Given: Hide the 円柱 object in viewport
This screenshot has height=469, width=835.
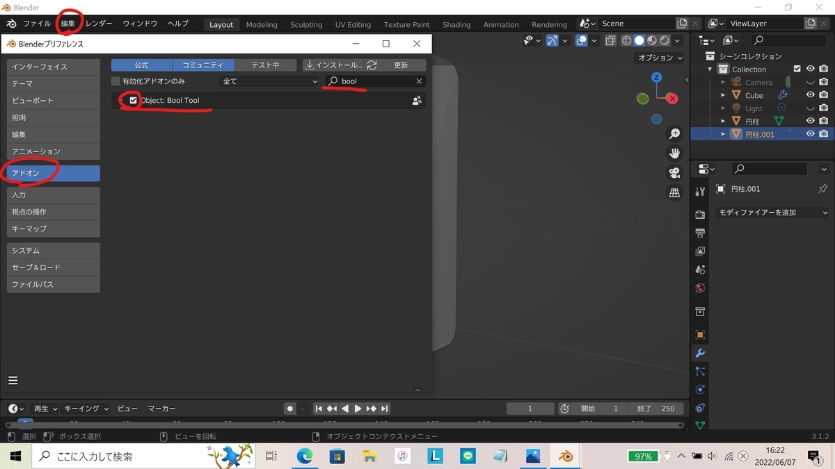Looking at the screenshot, I should (x=810, y=121).
